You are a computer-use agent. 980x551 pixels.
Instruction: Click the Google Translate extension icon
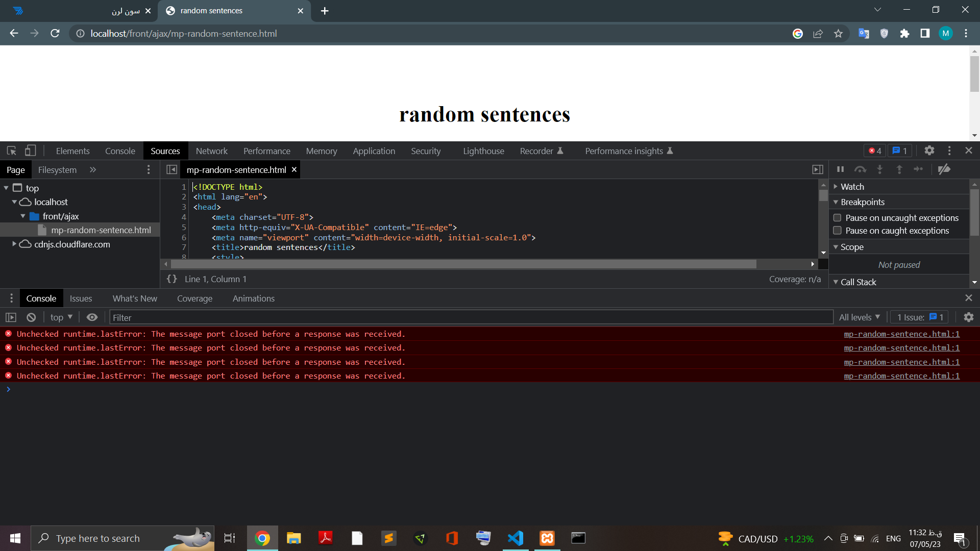pos(864,34)
